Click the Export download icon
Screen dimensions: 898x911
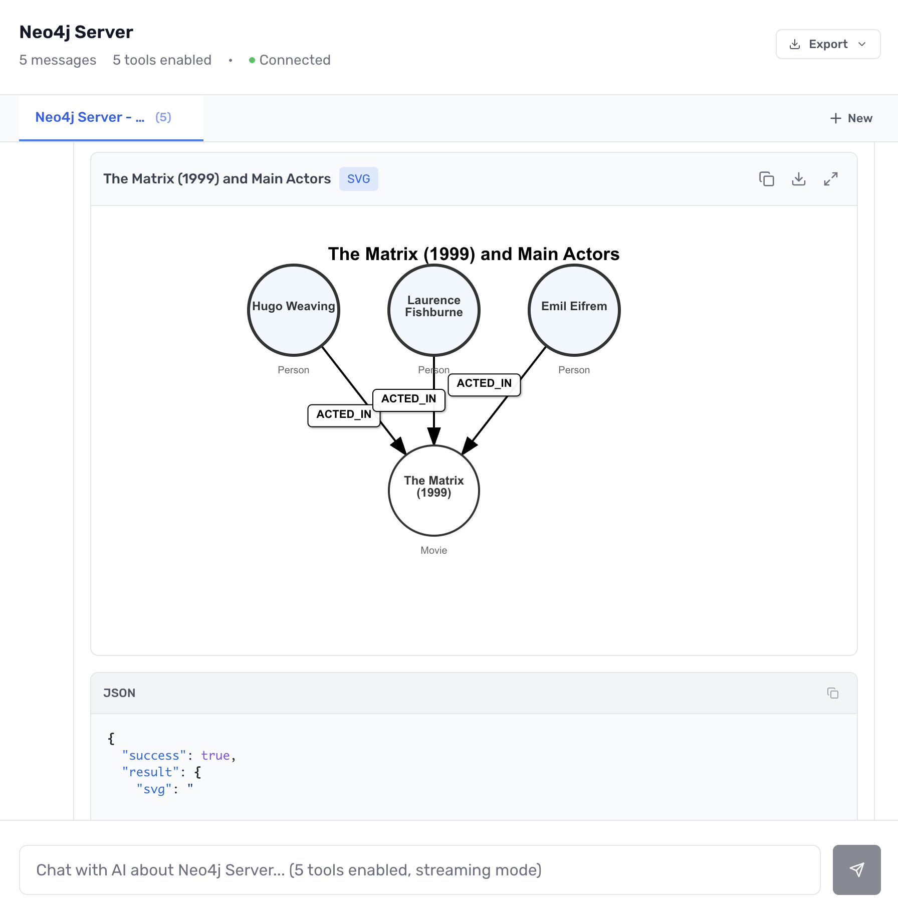(x=795, y=44)
